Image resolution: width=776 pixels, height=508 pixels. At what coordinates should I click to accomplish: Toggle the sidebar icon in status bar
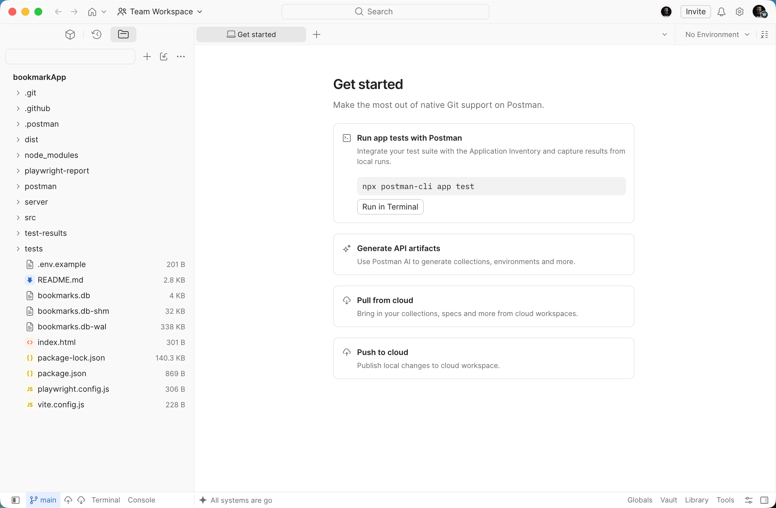[15, 500]
